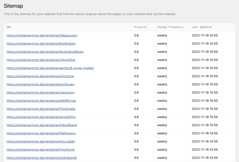Visit the aj2g3/zoe page link
239x162 pixels.
40,76
